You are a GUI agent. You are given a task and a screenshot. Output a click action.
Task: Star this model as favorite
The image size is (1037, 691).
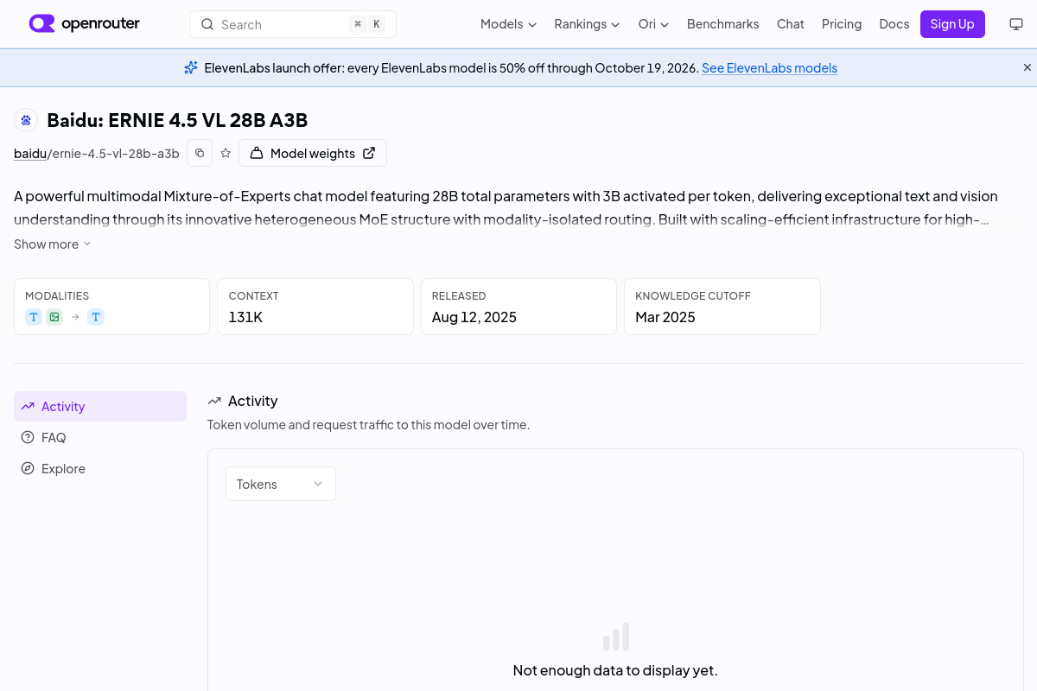tap(226, 153)
